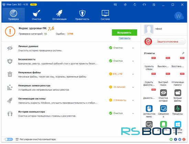
Task: Select the Система tab
Action: (105, 15)
